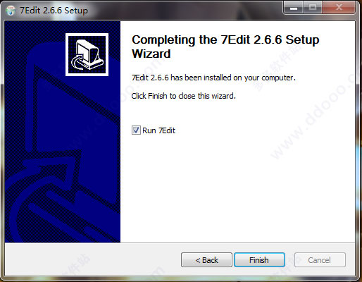The image size is (362, 282).
Task: Click the blank white area below Run 7Edit
Action: point(237,188)
